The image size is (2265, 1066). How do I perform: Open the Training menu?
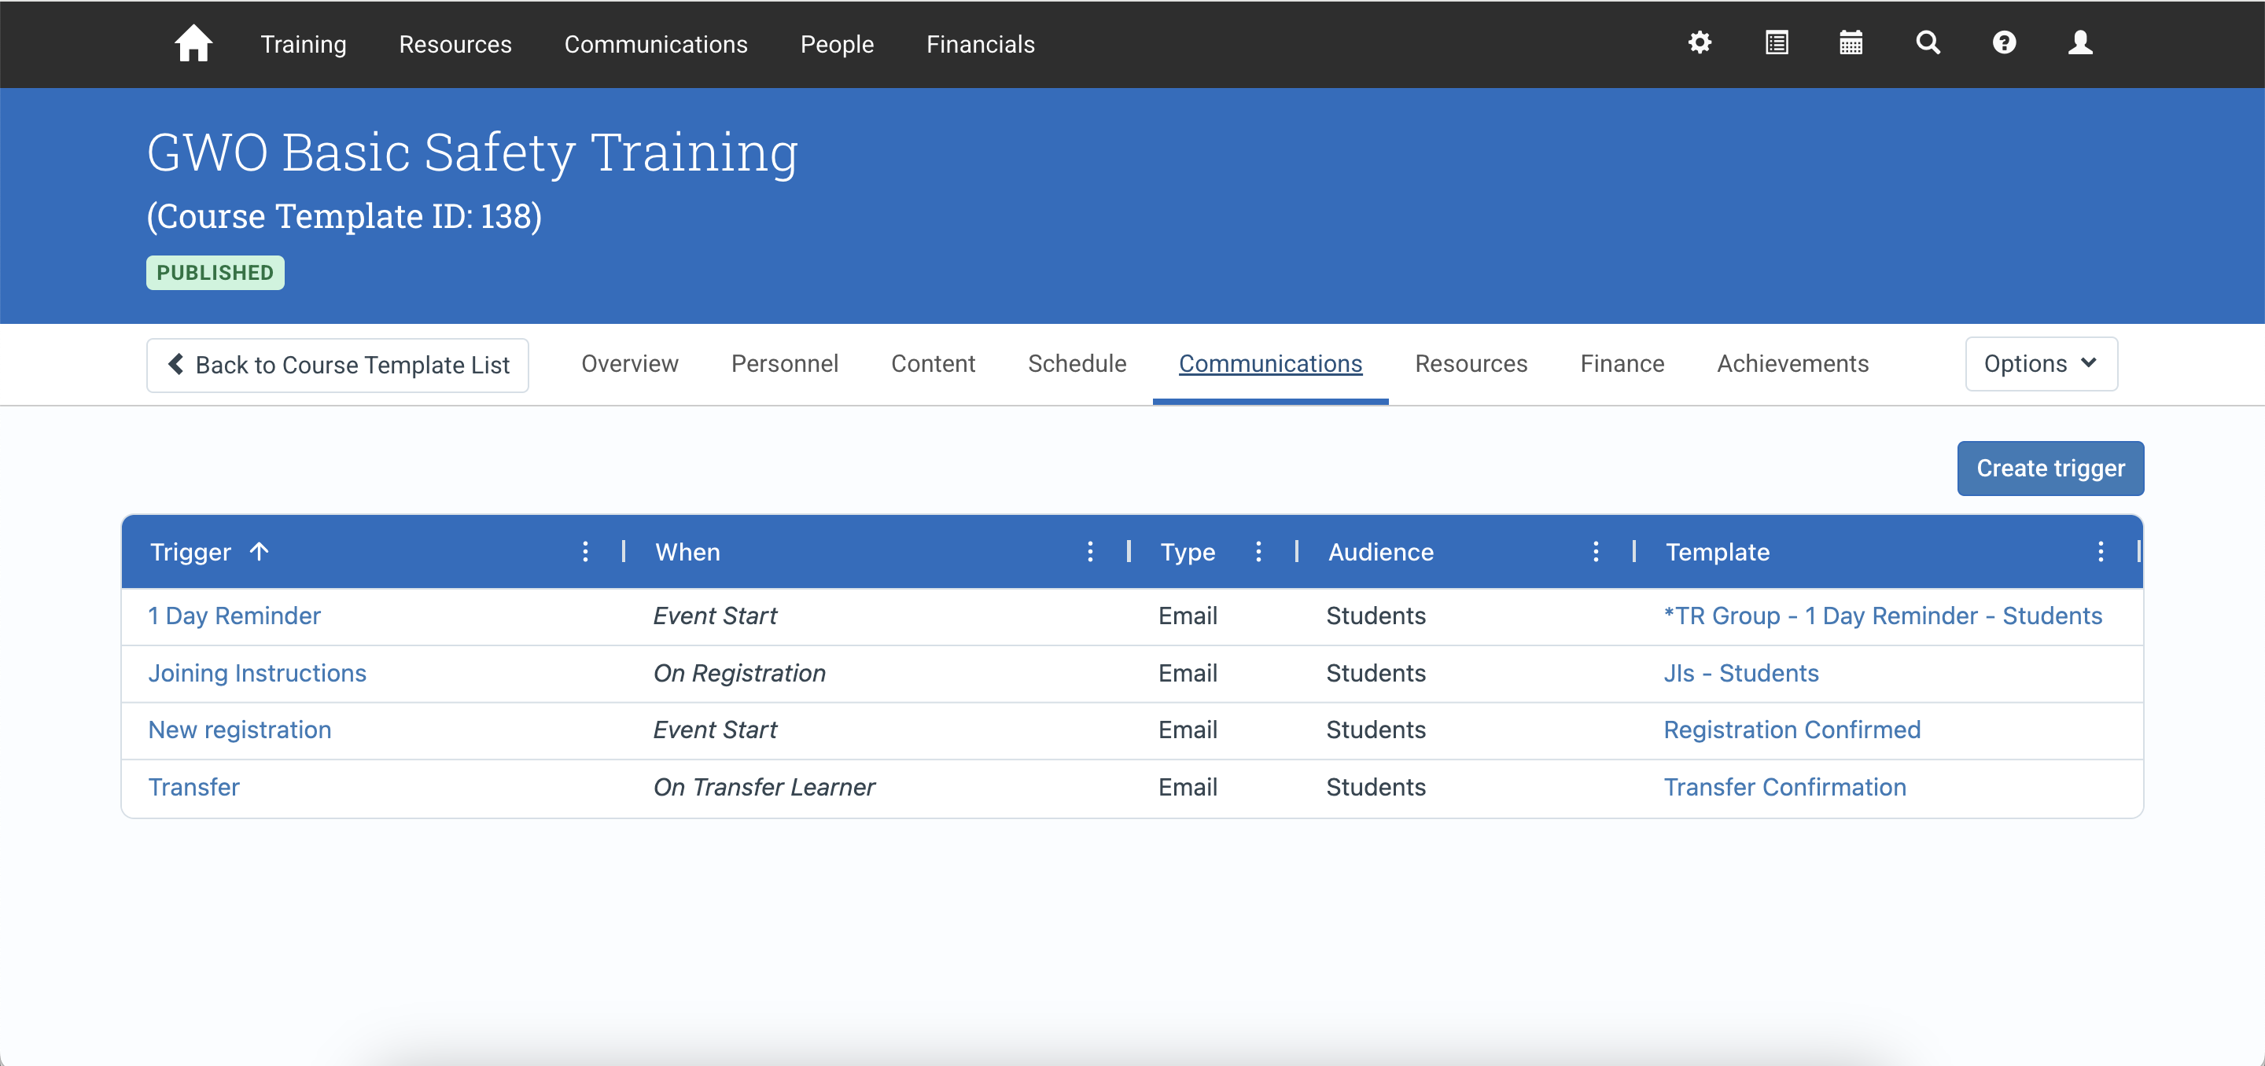(304, 44)
